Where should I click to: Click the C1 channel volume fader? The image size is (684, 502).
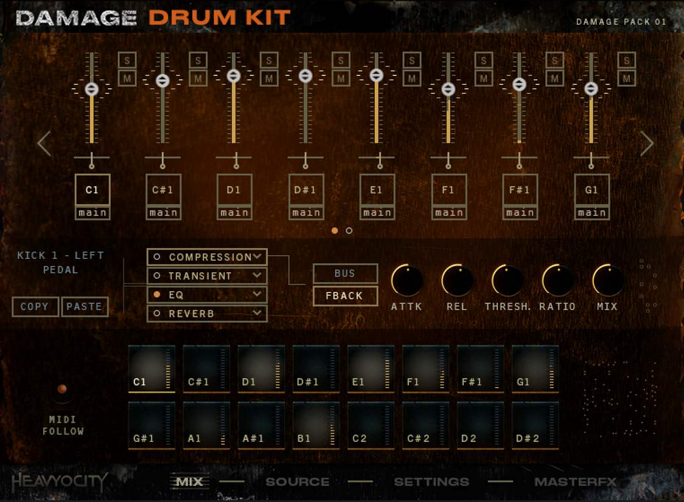pyautogui.click(x=92, y=87)
